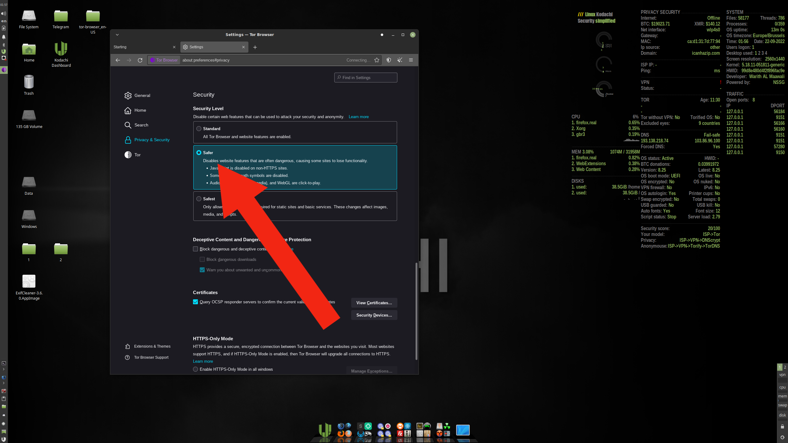The image size is (788, 443).
Task: Expand chevron below blue browser launcher
Action: pos(4,383)
